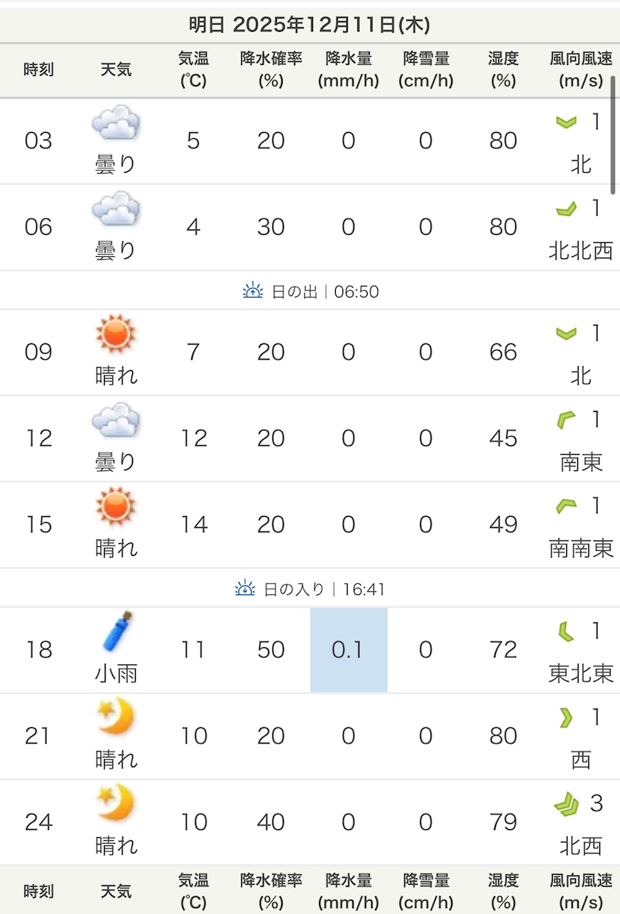
Task: Click the vertical scrollbar on the right edge
Action: tap(613, 133)
